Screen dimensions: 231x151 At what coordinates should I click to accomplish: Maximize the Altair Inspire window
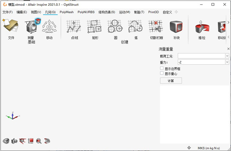pyautogui.click(x=213, y=4)
